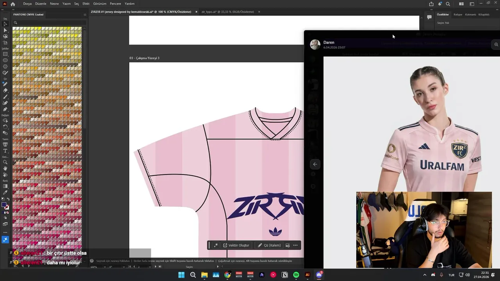Click the Share icon in top bar

point(431,4)
